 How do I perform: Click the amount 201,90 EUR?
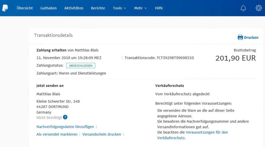point(235,58)
